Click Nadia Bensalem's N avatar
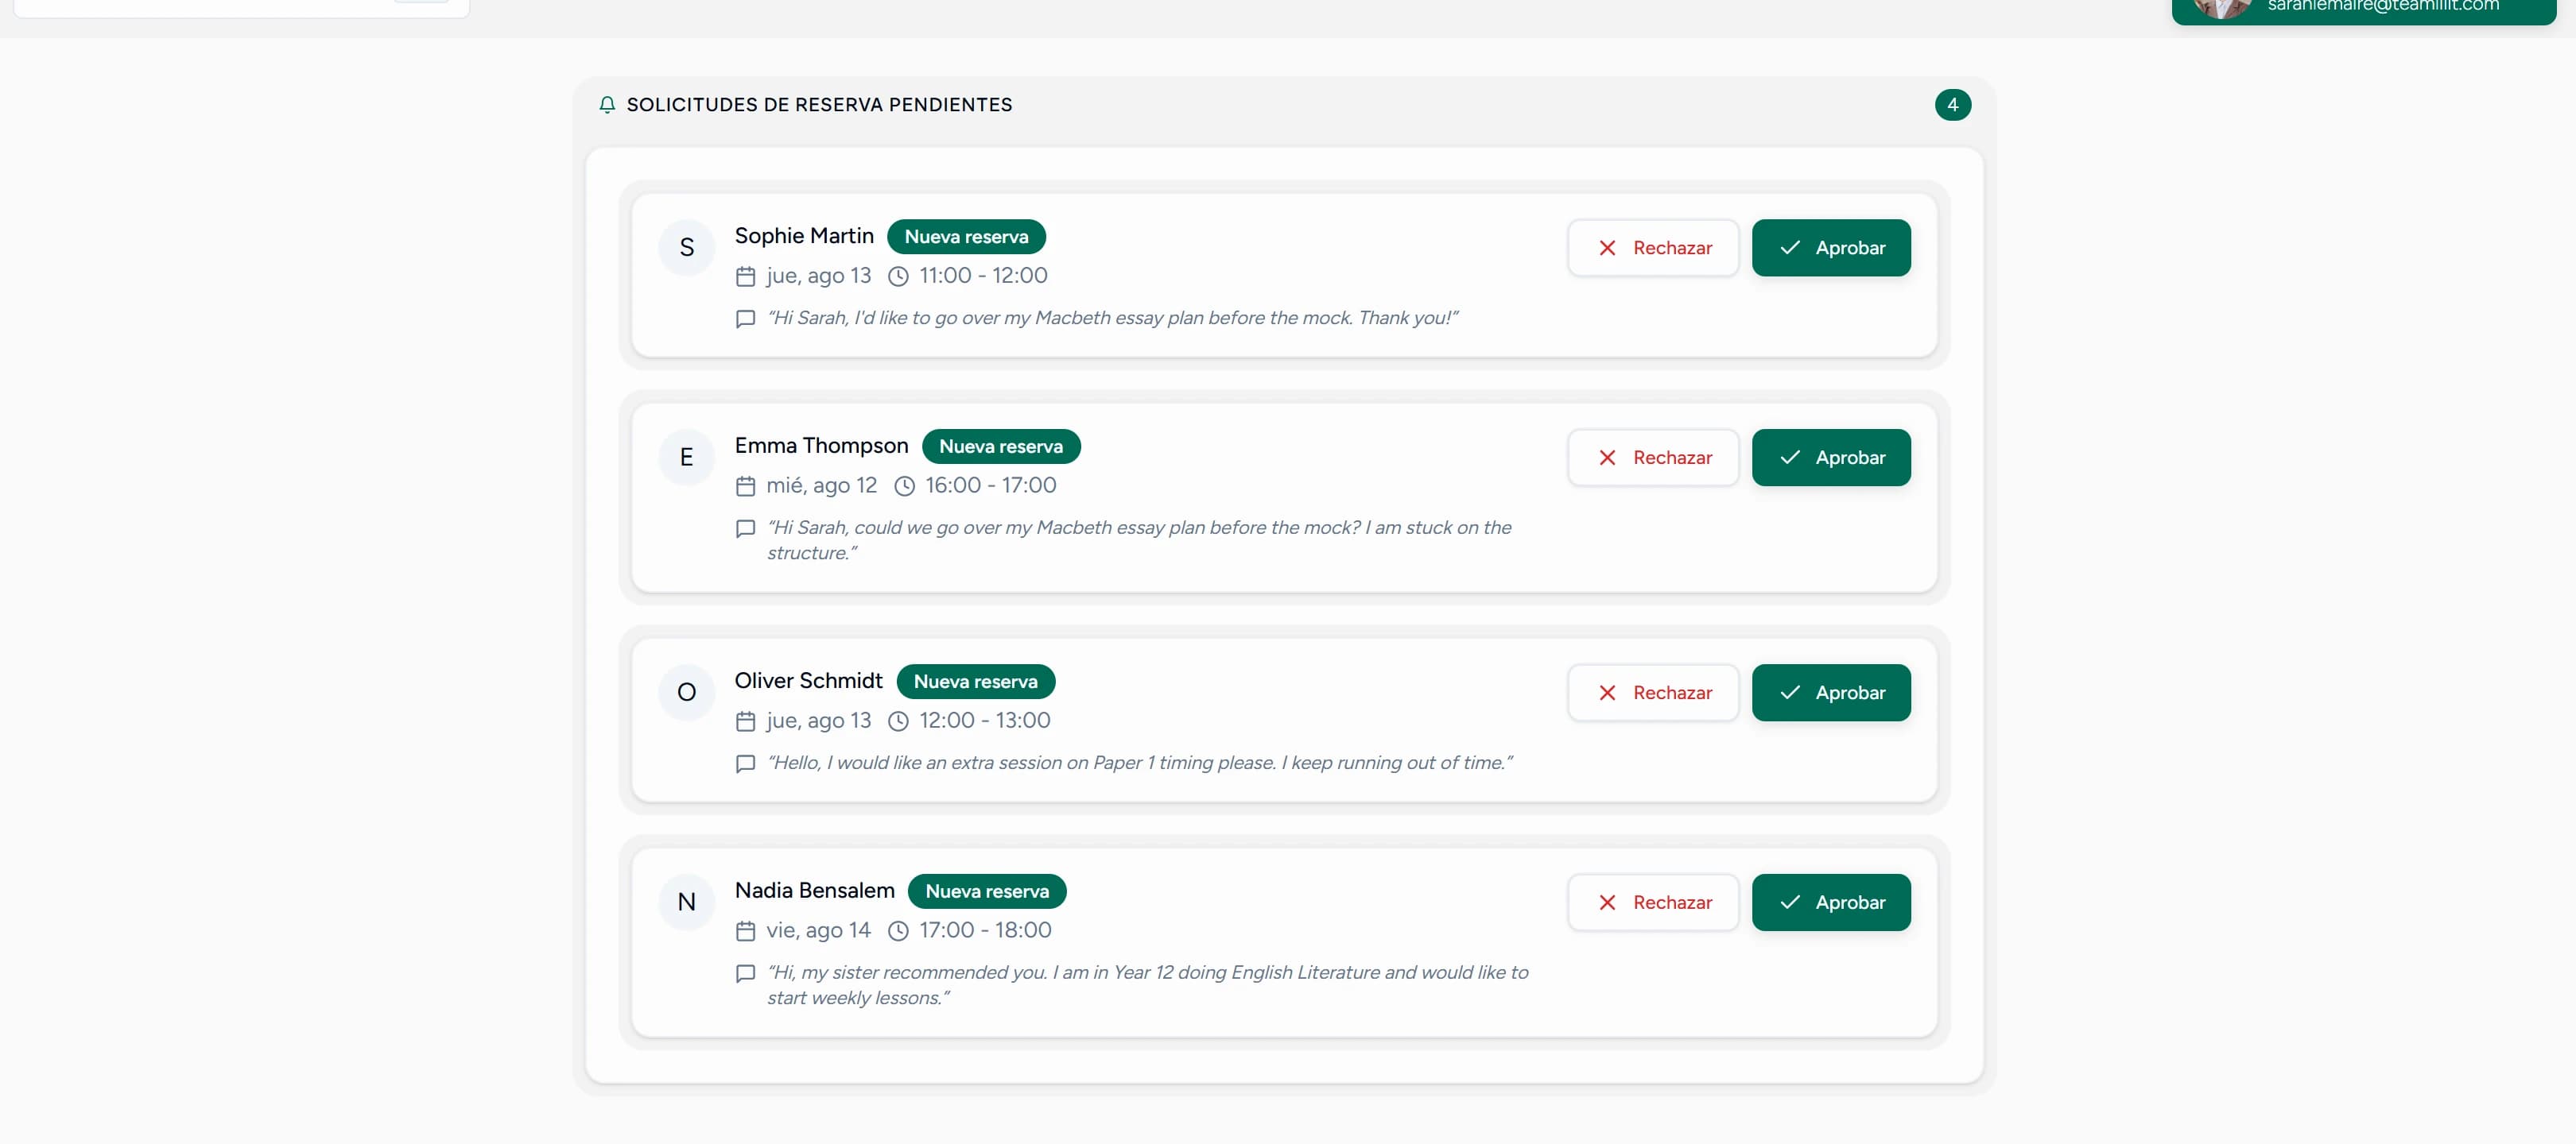This screenshot has width=2576, height=1144. (687, 902)
